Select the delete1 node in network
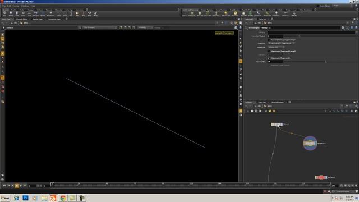The image size is (359, 202). [321, 177]
